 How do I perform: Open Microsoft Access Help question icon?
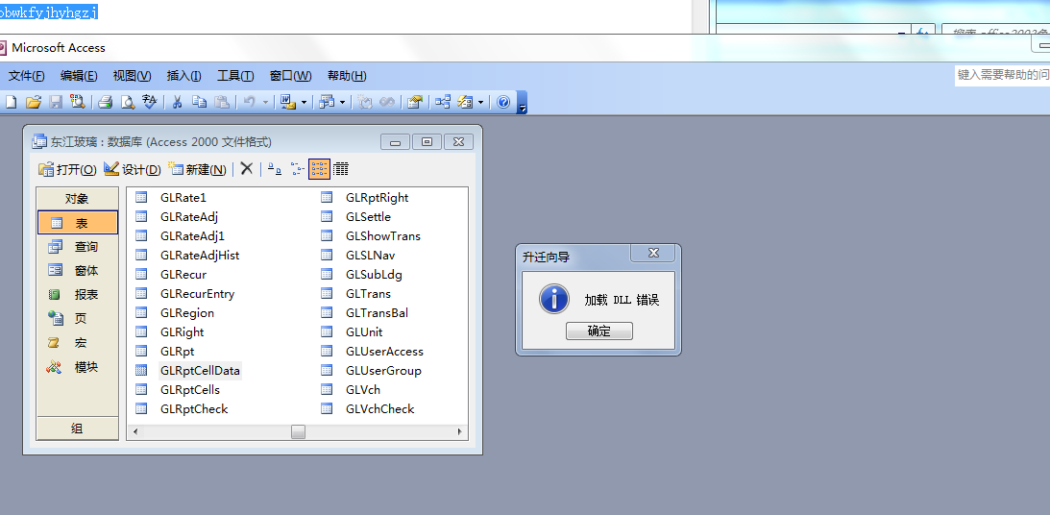tap(503, 102)
